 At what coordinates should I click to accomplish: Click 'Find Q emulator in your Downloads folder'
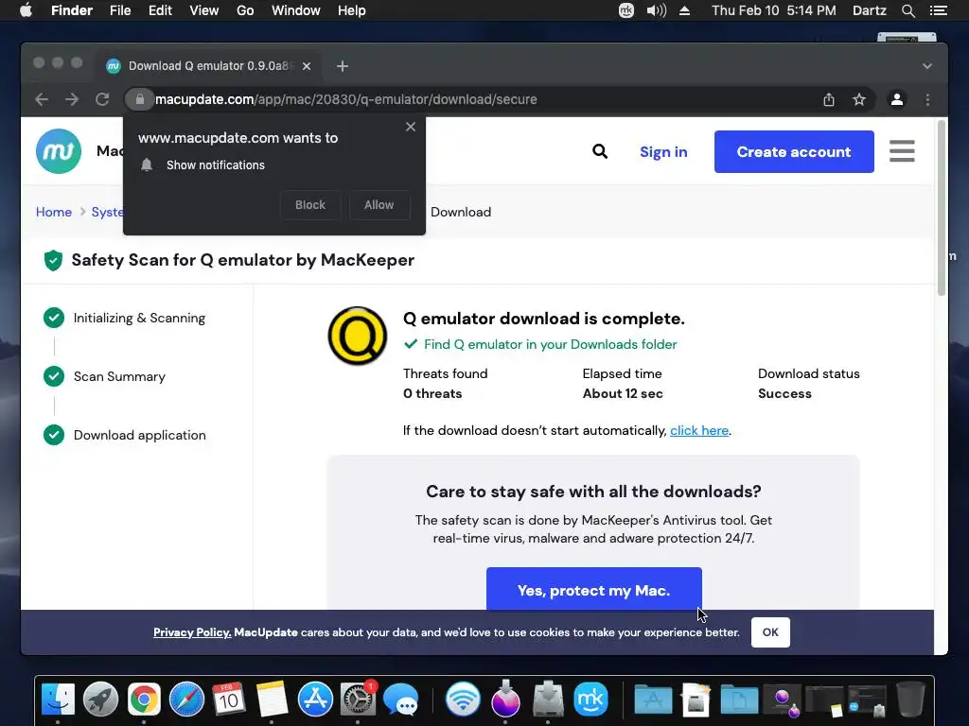550,344
